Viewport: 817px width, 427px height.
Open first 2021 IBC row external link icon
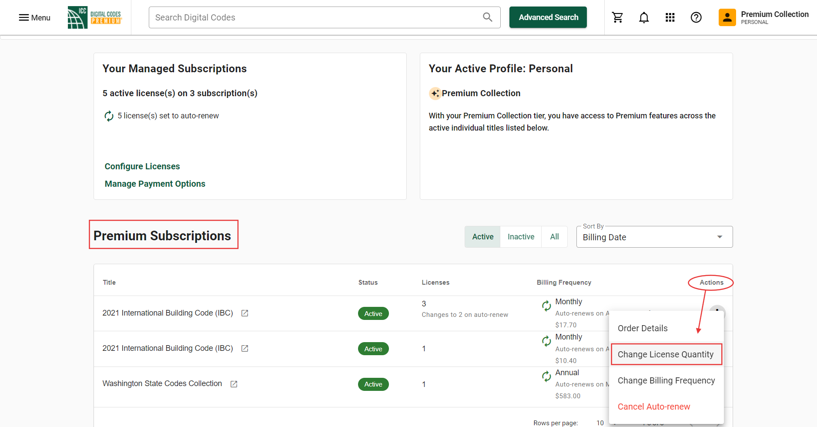(245, 313)
